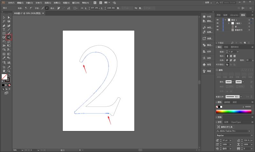Open the 窗口(W) menu
The image size is (255, 152).
click(x=76, y=3)
